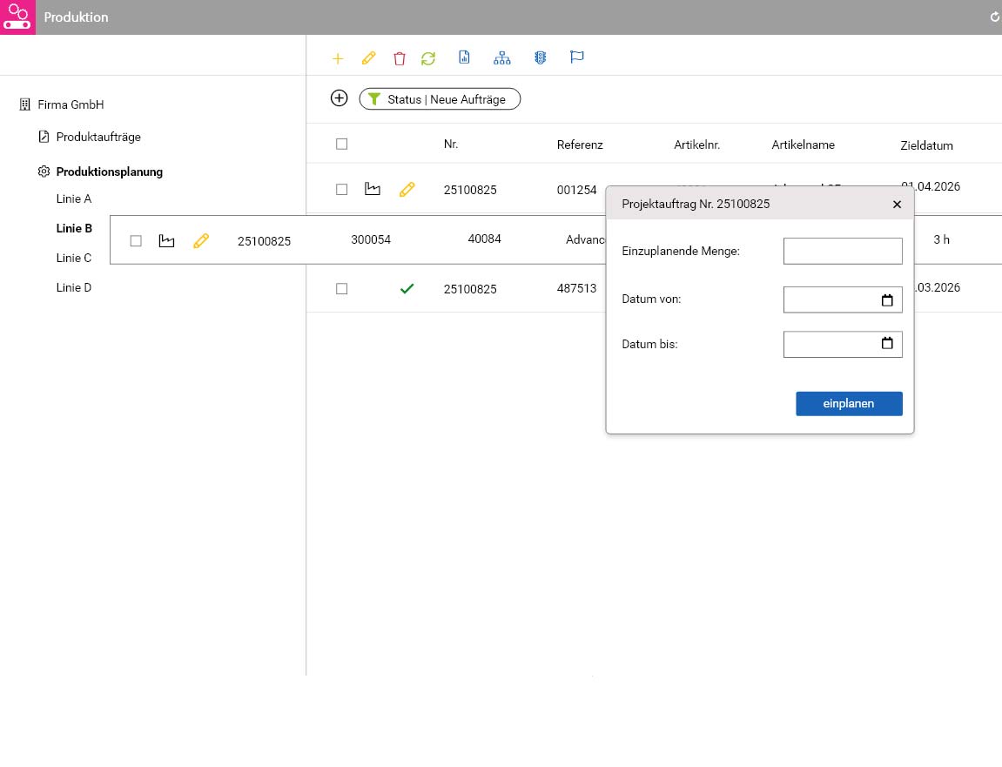Open Linie C in the sidebar
Viewport: 1002px width, 767px height.
pyautogui.click(x=73, y=258)
